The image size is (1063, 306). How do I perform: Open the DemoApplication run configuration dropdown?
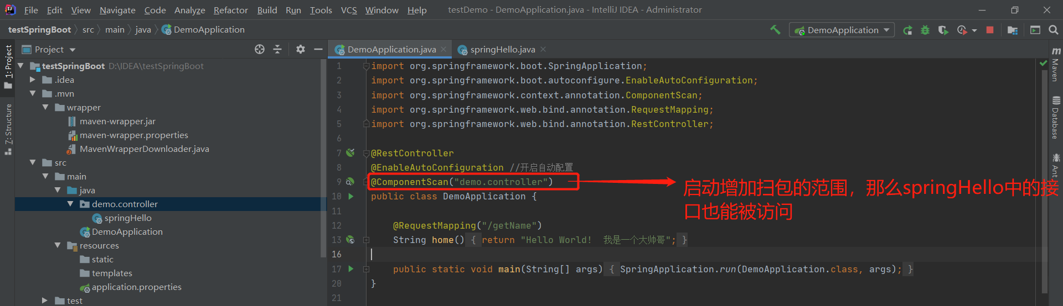point(842,30)
